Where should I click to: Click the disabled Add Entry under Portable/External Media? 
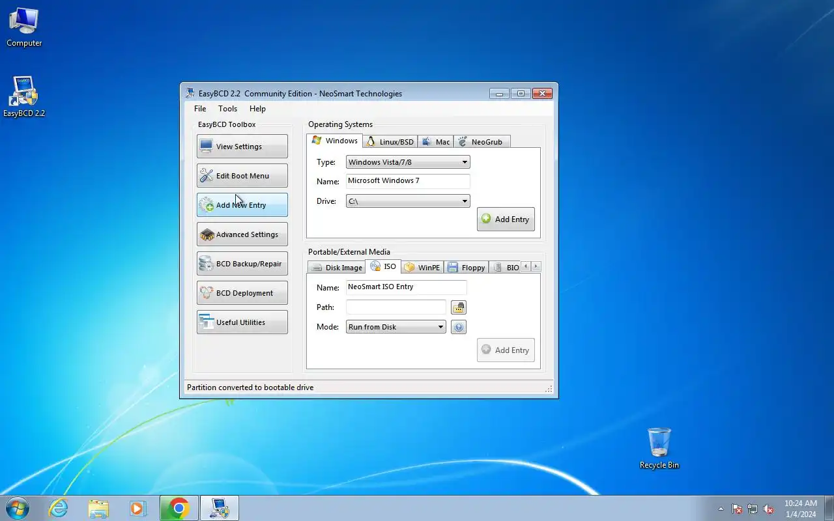(506, 350)
